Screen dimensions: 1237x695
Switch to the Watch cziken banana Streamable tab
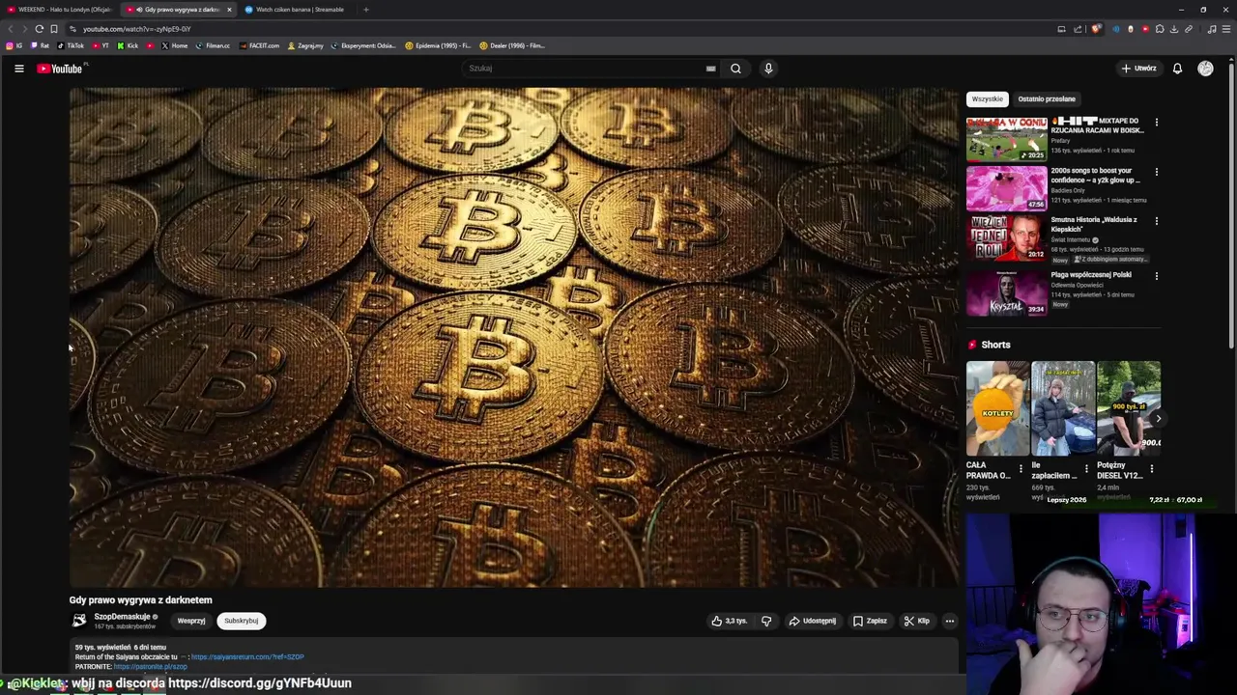point(295,10)
